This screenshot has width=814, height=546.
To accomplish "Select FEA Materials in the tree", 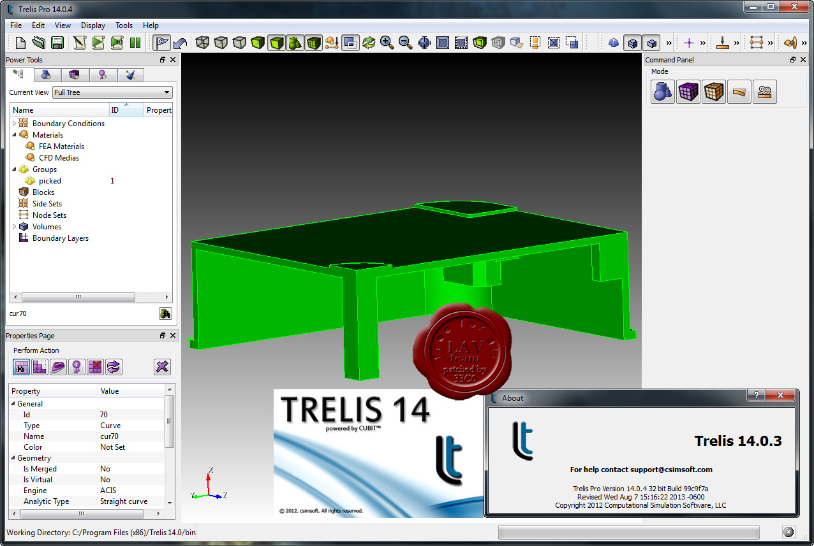I will [61, 146].
